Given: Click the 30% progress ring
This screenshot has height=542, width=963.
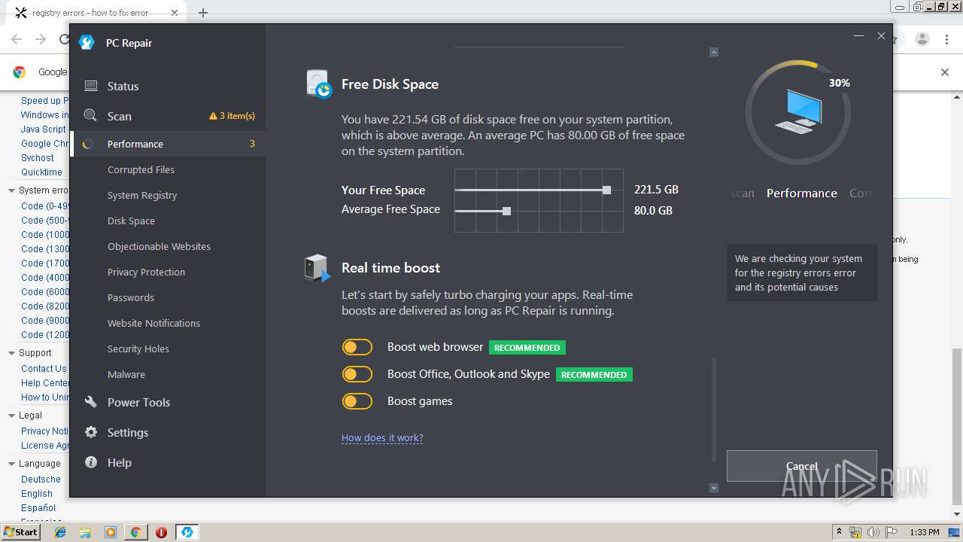Looking at the screenshot, I should click(798, 112).
